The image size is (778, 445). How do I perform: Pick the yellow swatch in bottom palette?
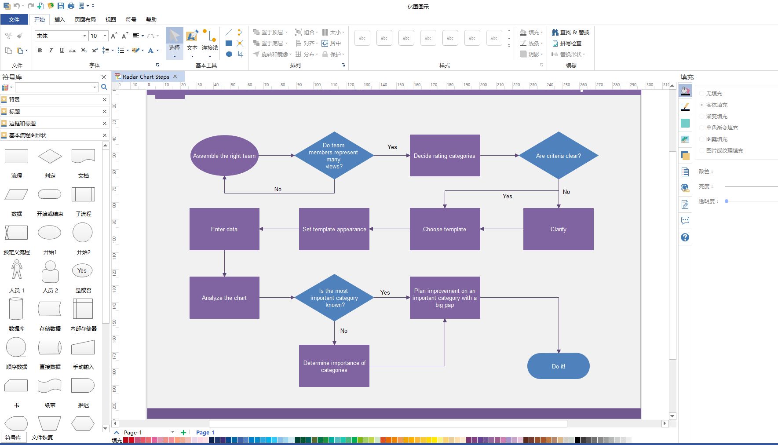(x=435, y=440)
